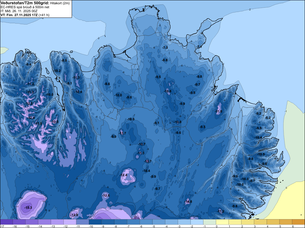Select legend swatch between 3 and 4
The width and height of the screenshot is (305, 228).
coord(260,222)
